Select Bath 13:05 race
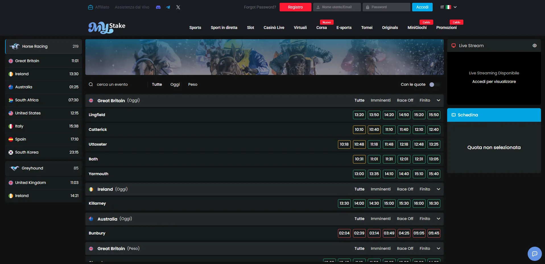This screenshot has height=264, width=545. 434,159
